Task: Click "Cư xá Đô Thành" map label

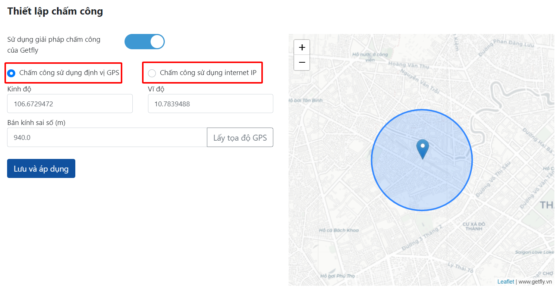Action: tap(474, 226)
